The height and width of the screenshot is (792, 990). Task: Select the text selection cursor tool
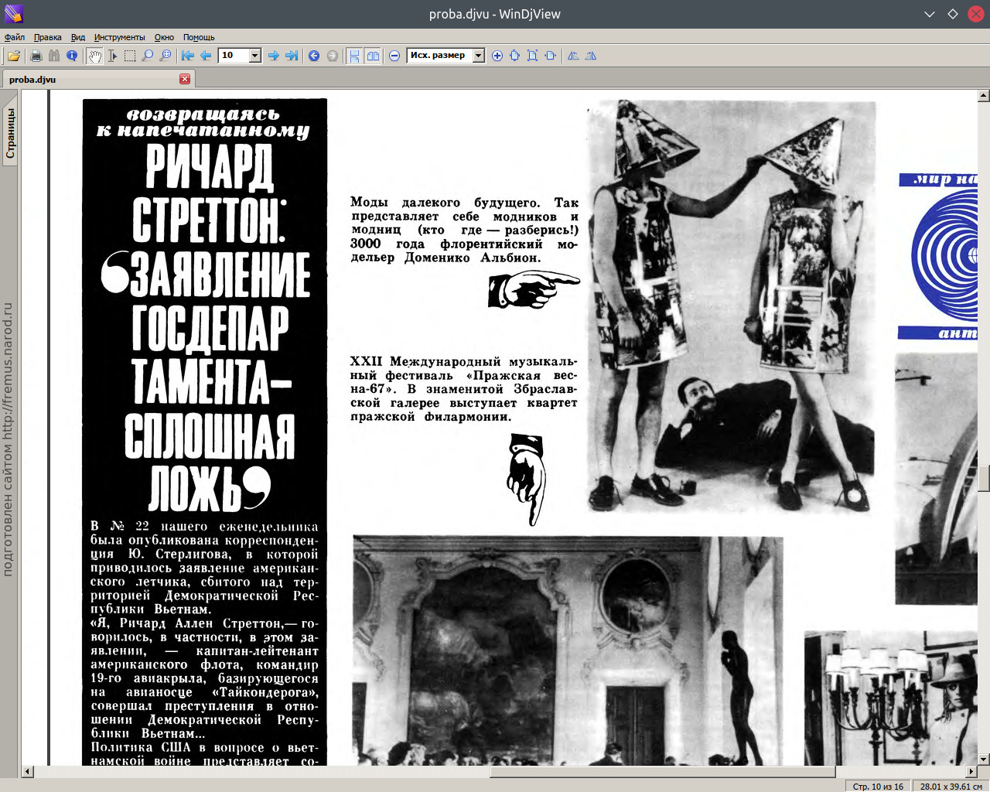pyautogui.click(x=112, y=56)
